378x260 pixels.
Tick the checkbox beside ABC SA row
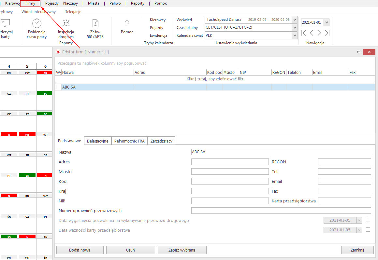58,87
